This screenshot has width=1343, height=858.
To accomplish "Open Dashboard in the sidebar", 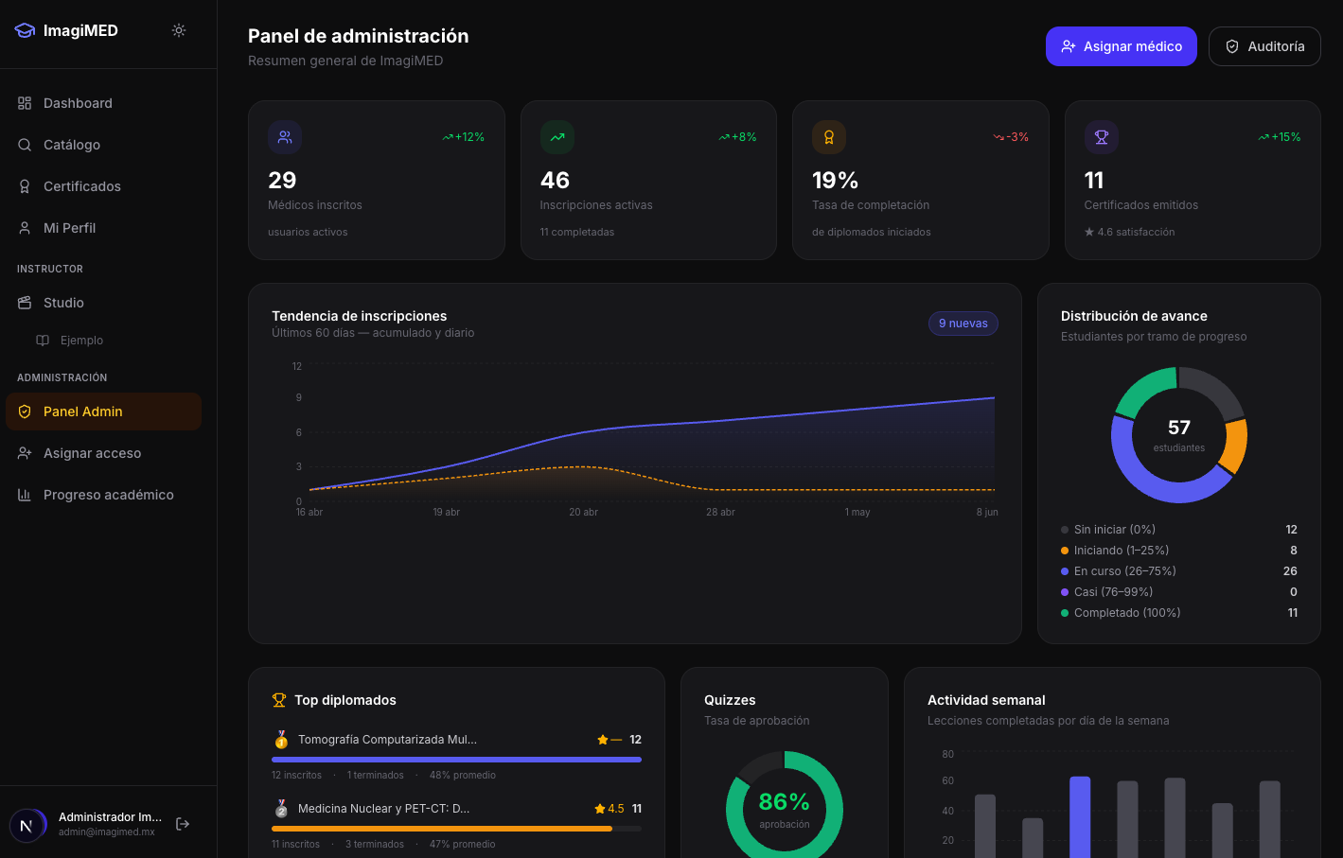I will click(103, 103).
